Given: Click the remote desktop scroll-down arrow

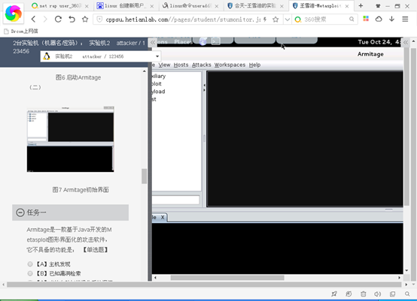Looking at the screenshot, I should (x=406, y=270).
